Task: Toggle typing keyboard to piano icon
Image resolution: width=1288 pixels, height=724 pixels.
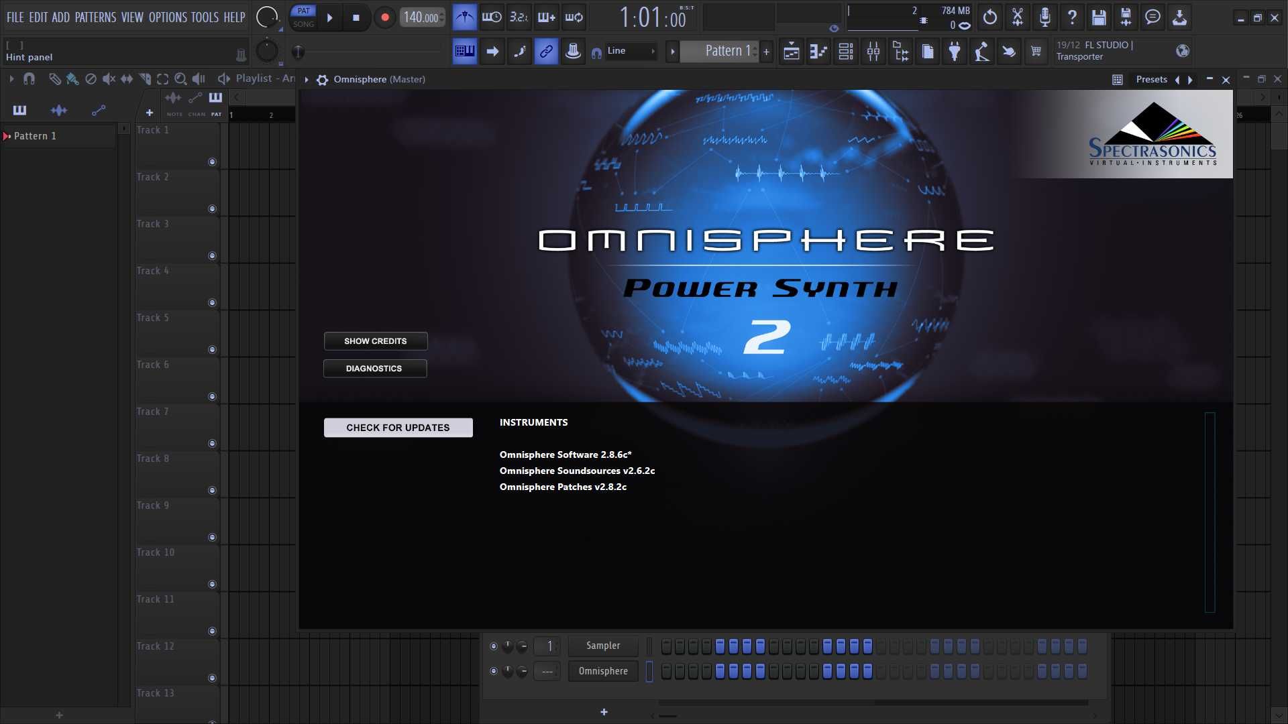Action: [x=464, y=51]
